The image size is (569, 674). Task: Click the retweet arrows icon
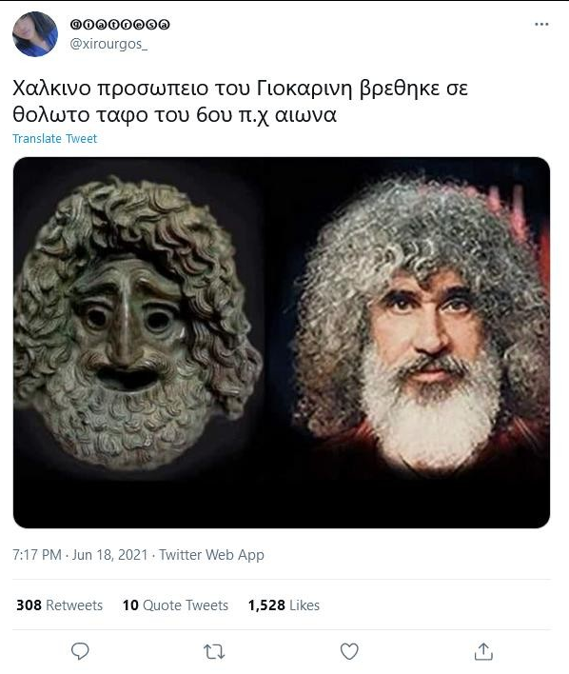click(x=214, y=652)
